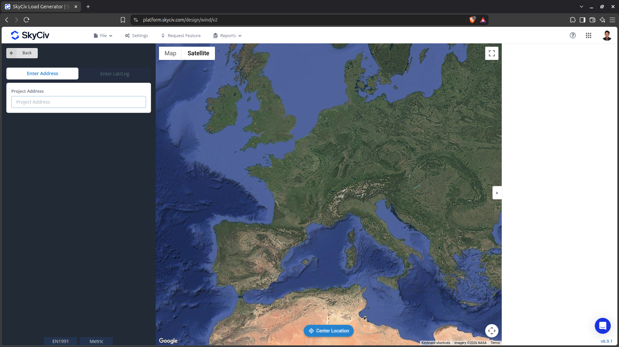Open the browser hamburger menu
Image resolution: width=619 pixels, height=347 pixels.
click(612, 20)
